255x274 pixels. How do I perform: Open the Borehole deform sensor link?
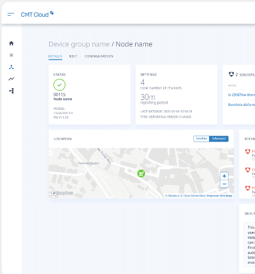pos(241,105)
